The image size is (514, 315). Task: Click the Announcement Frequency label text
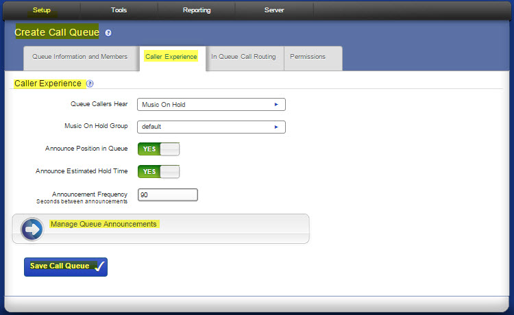(x=90, y=194)
